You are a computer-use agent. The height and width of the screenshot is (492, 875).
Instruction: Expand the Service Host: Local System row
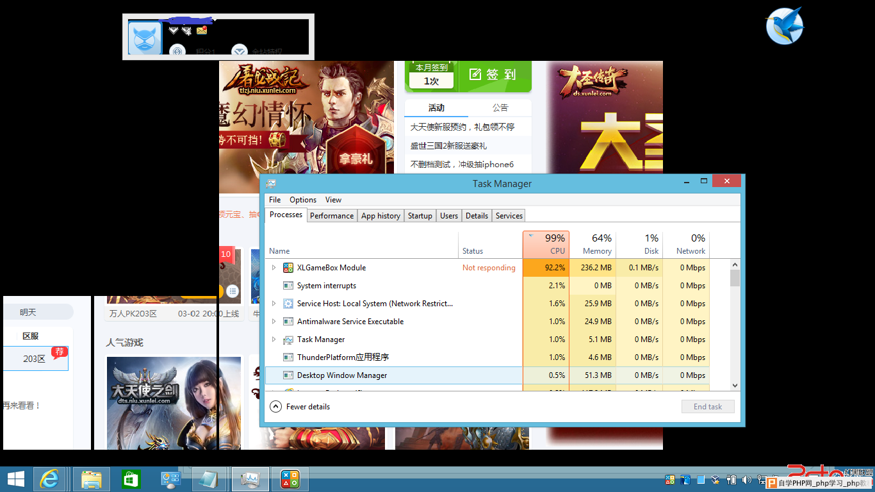click(274, 304)
